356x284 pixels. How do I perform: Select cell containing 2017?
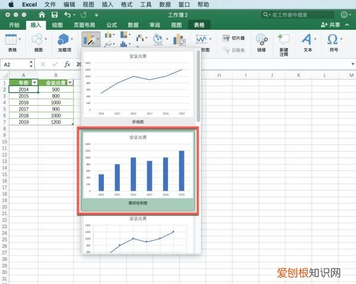pos(24,109)
